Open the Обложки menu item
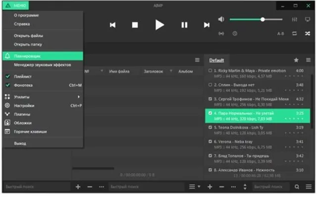Image resolution: width=317 pixels, height=197 pixels. point(43,123)
